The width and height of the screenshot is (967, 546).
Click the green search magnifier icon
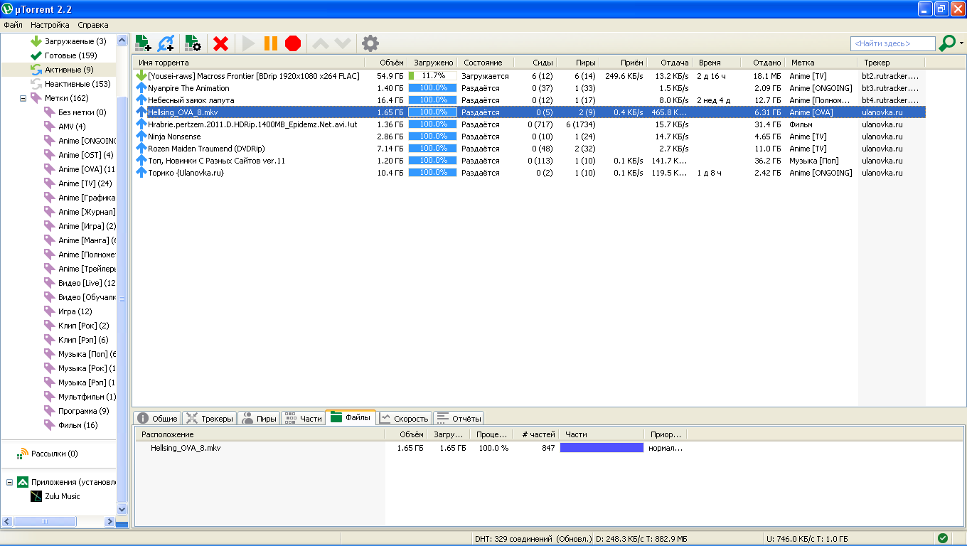point(946,43)
